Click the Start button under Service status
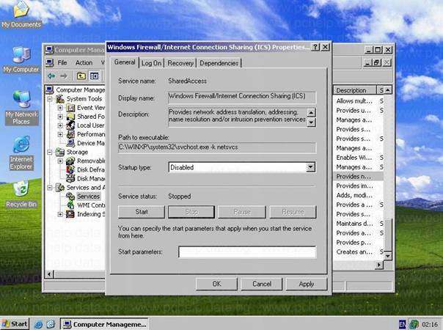 142,212
